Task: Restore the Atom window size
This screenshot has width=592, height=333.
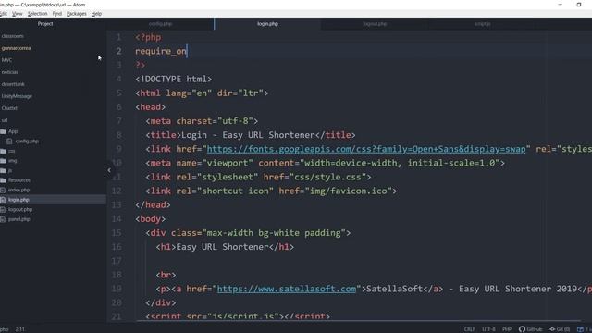Action: click(579, 5)
